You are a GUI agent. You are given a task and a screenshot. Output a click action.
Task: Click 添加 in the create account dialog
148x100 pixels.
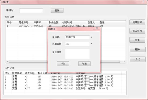click(x=63, y=64)
